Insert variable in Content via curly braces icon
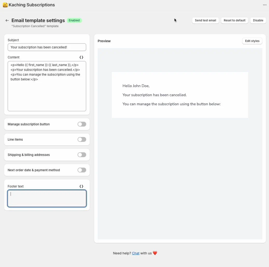This screenshot has width=269, height=267. [81, 57]
